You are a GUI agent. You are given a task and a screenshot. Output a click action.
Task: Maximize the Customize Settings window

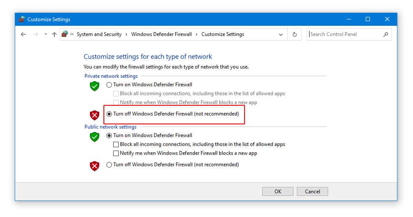click(368, 19)
